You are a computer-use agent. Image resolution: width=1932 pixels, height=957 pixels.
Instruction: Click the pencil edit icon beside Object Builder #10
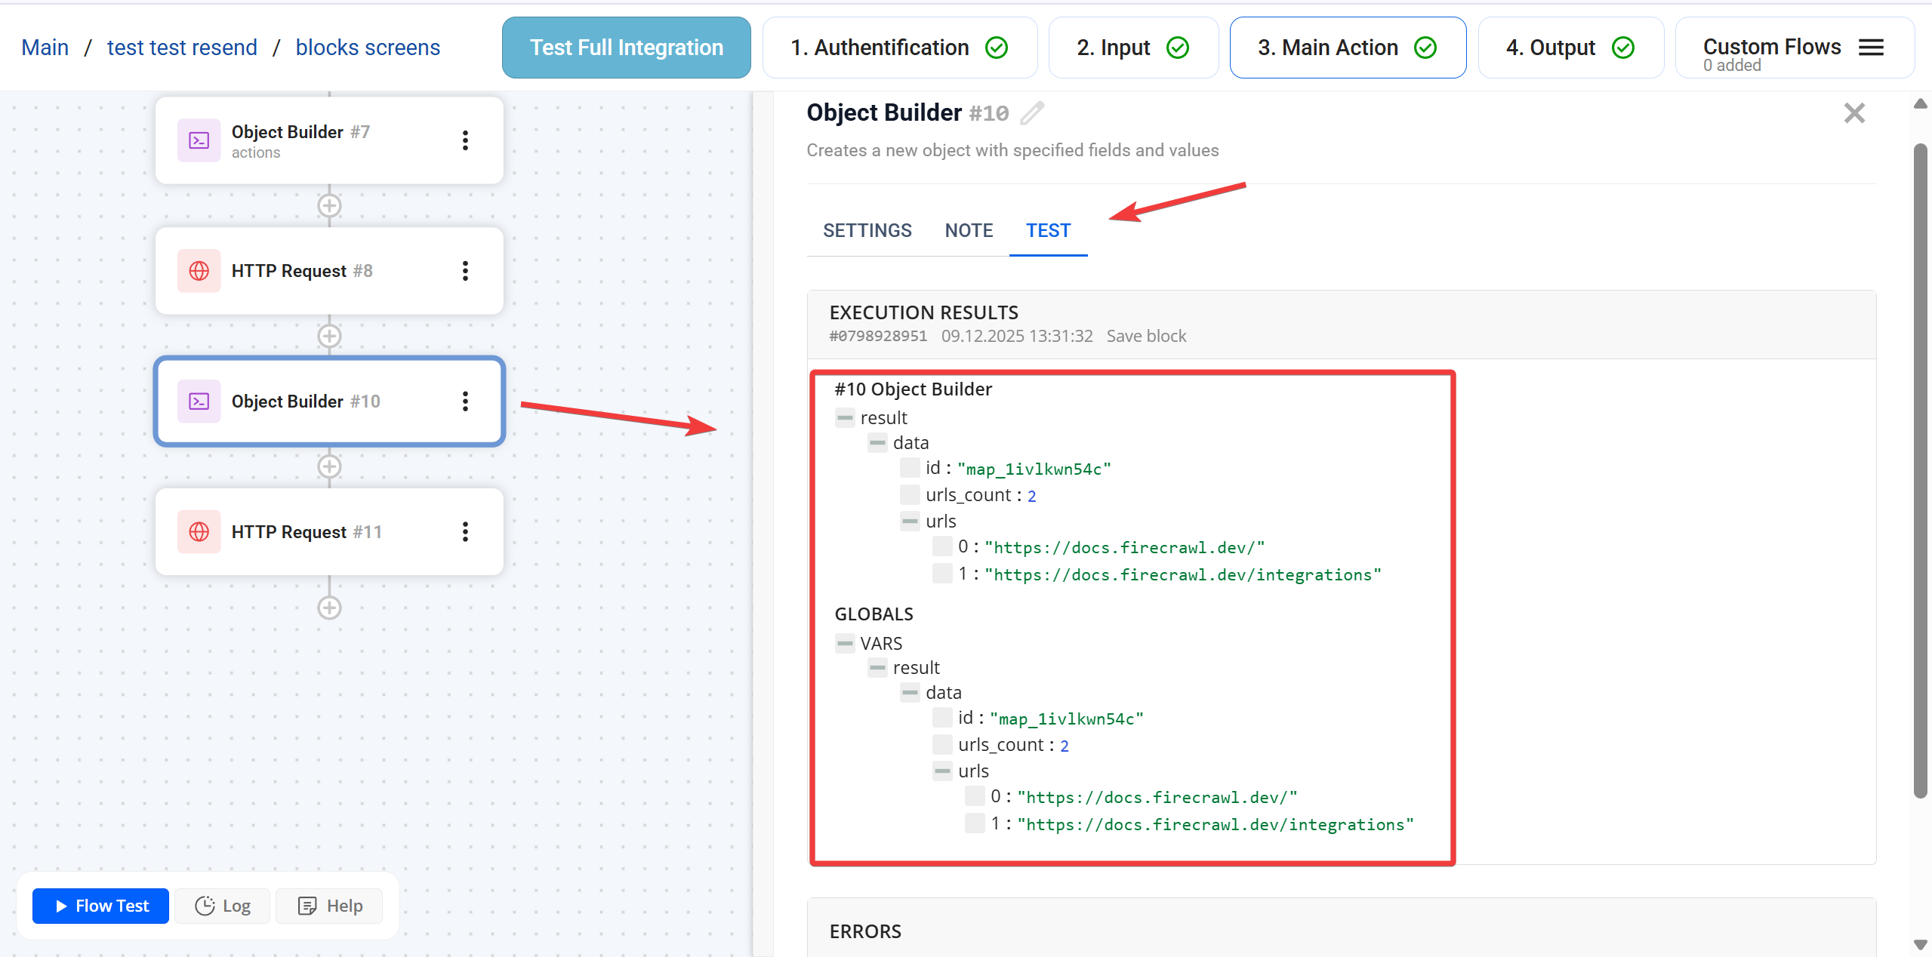point(1032,113)
